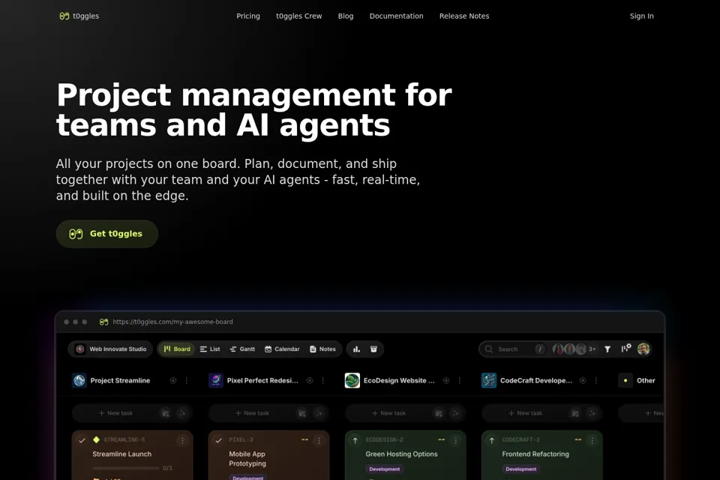Switch to the Board view tab
This screenshot has height=480, width=720.
(177, 349)
